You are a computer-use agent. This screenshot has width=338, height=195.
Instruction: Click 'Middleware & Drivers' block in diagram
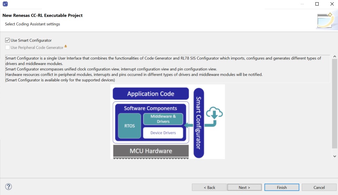coord(163,119)
